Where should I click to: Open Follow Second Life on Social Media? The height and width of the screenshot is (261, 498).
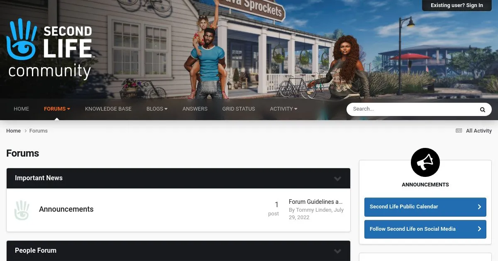(x=425, y=229)
